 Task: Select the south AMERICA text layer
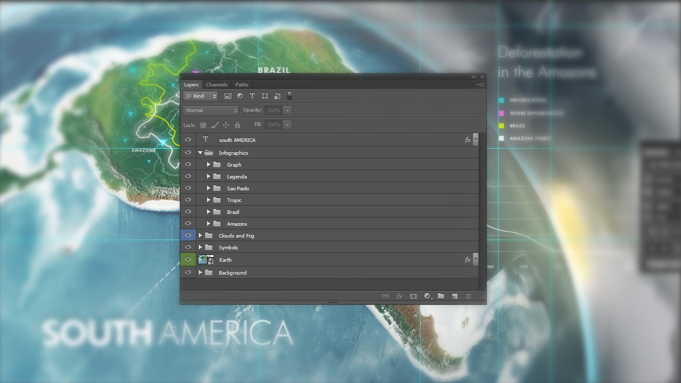click(237, 140)
